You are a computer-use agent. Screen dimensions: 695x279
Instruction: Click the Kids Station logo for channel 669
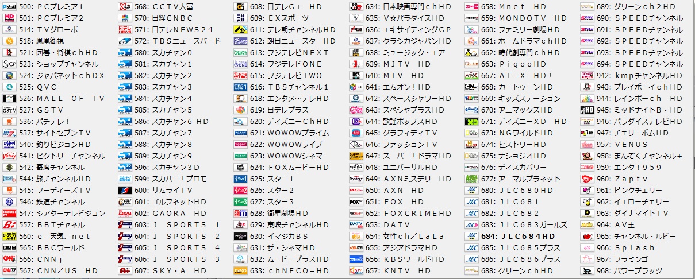pyautogui.click(x=472, y=98)
